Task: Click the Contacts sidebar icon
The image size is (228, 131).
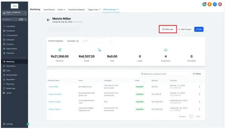Action: [4, 44]
